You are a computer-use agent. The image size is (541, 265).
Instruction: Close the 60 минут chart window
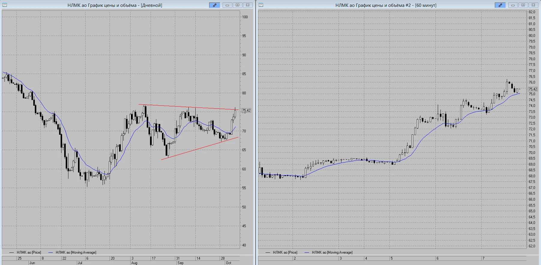pos(533,5)
